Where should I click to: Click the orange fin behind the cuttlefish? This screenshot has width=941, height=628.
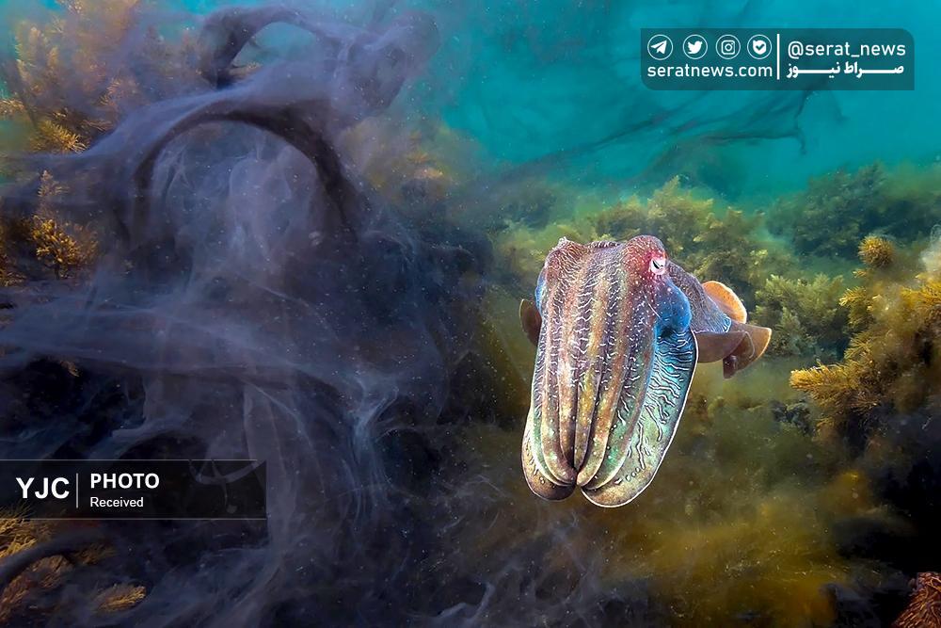coord(727,301)
